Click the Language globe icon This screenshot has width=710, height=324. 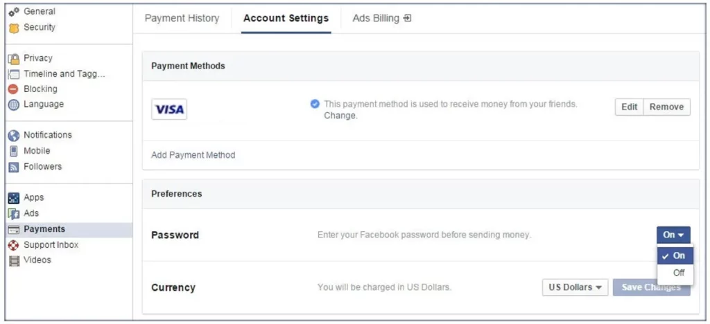12,105
